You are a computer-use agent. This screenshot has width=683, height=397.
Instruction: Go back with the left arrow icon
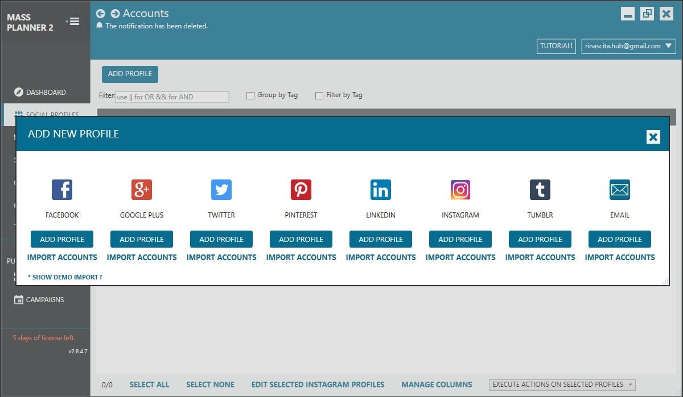point(101,13)
